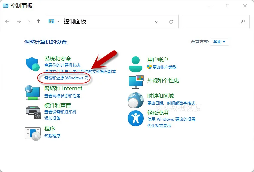Click the Control Panel title bar icon
The width and height of the screenshot is (254, 172).
pyautogui.click(x=6, y=6)
